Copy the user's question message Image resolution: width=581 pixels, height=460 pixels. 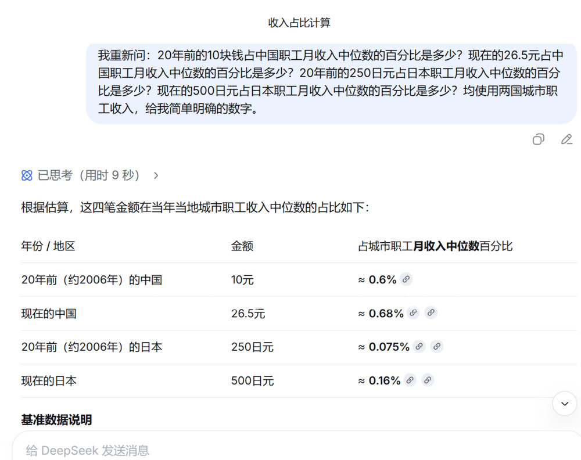pos(539,139)
